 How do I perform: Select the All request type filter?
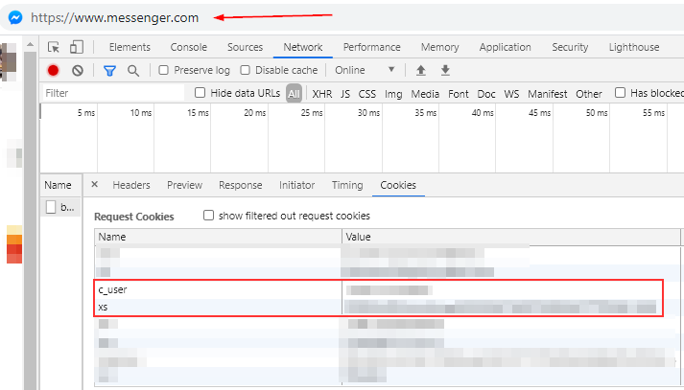pyautogui.click(x=294, y=94)
